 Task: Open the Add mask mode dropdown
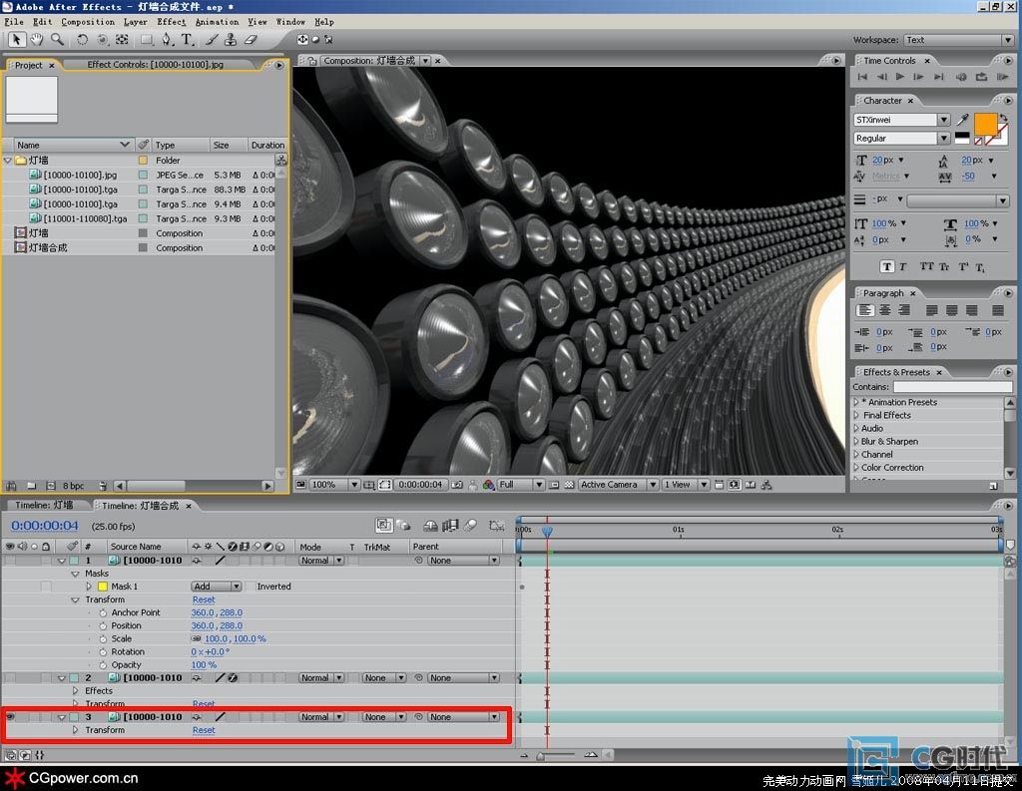click(217, 587)
